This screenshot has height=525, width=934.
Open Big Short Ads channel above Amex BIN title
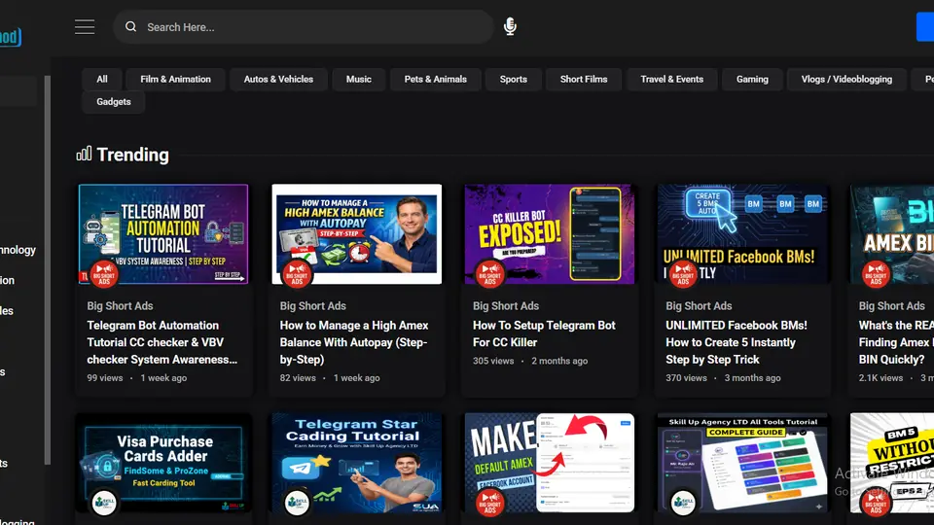(892, 306)
